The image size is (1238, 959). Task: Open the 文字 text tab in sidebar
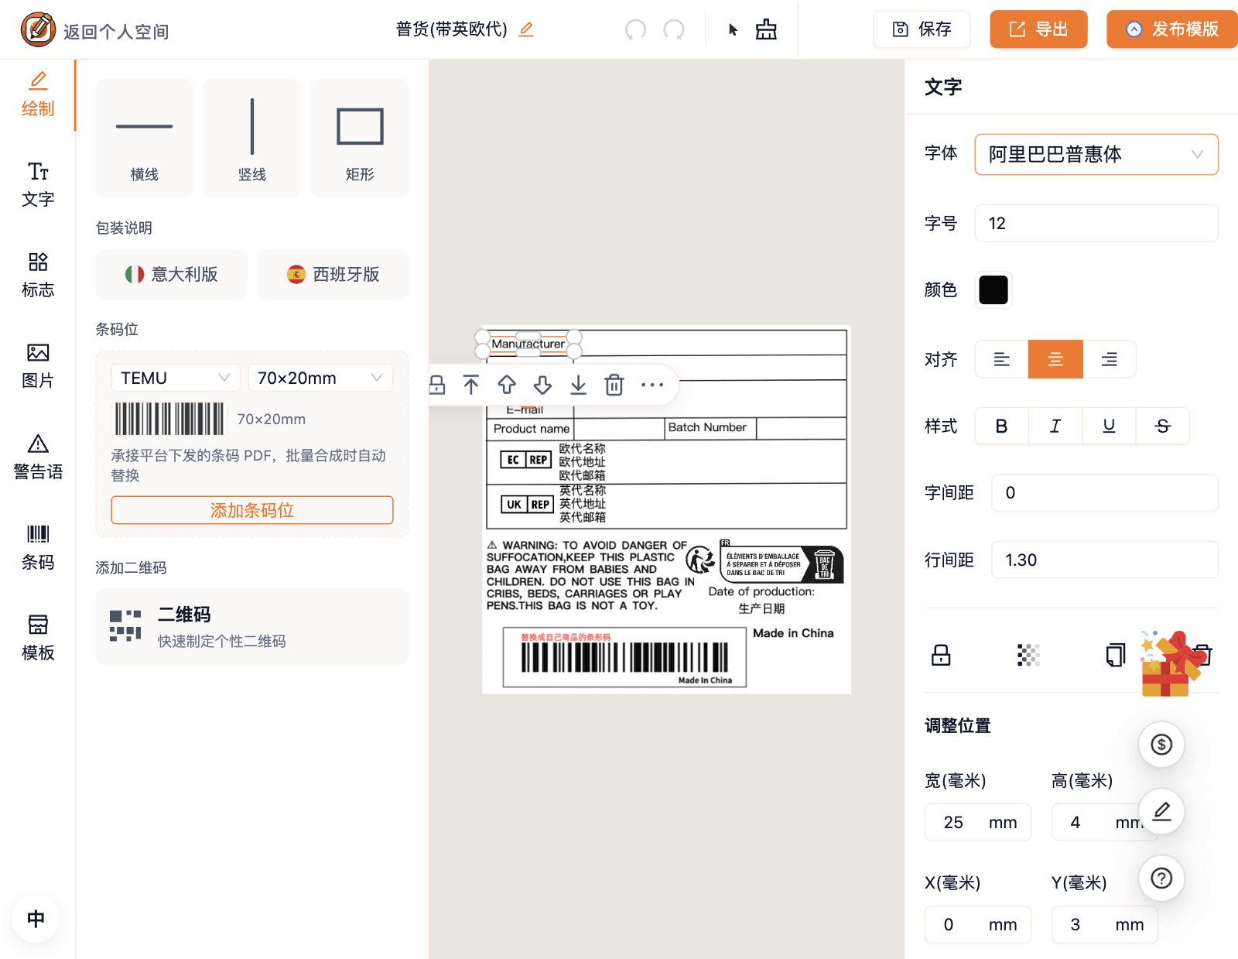point(38,185)
